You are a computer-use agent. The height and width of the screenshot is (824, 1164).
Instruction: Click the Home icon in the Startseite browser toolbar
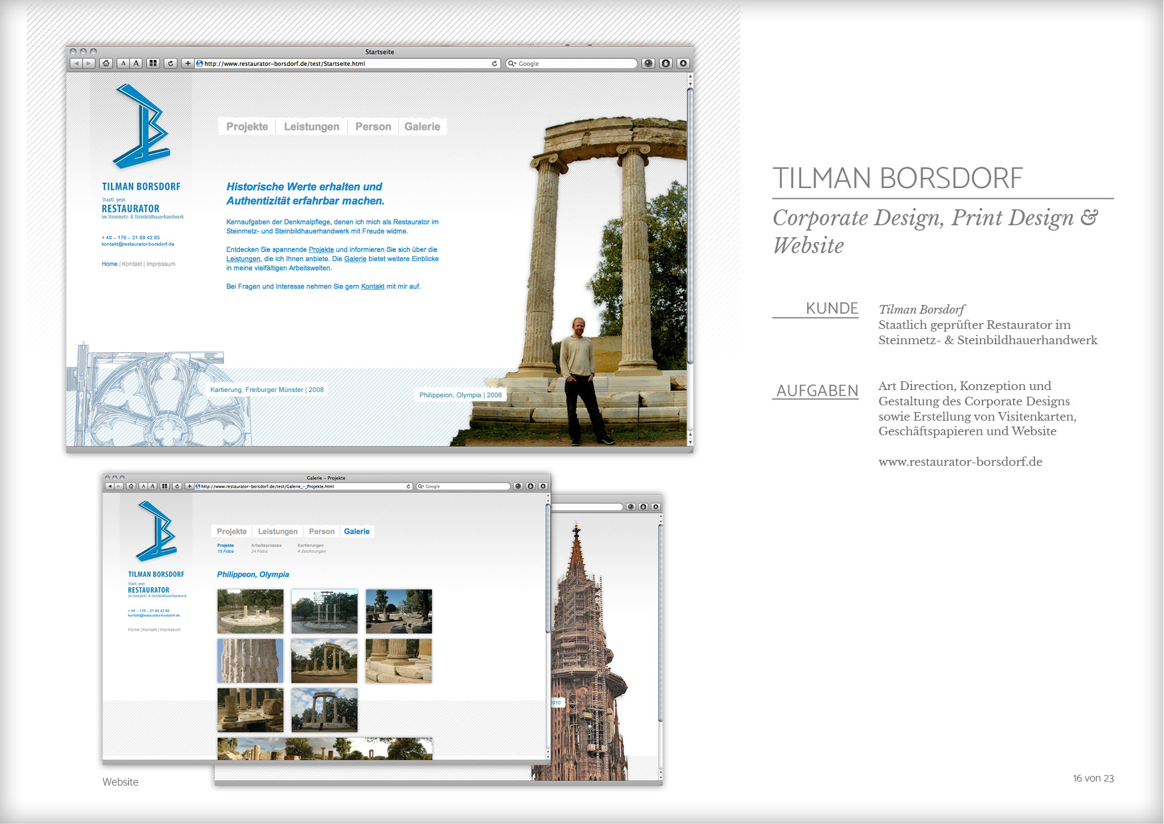point(106,64)
